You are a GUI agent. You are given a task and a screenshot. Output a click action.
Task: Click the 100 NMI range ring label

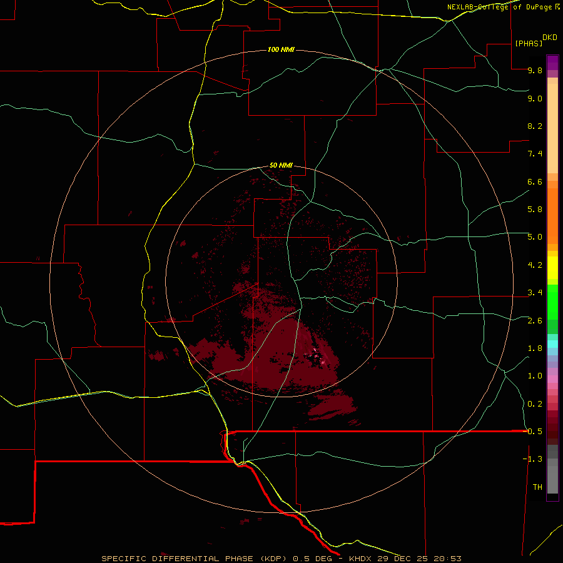281,49
